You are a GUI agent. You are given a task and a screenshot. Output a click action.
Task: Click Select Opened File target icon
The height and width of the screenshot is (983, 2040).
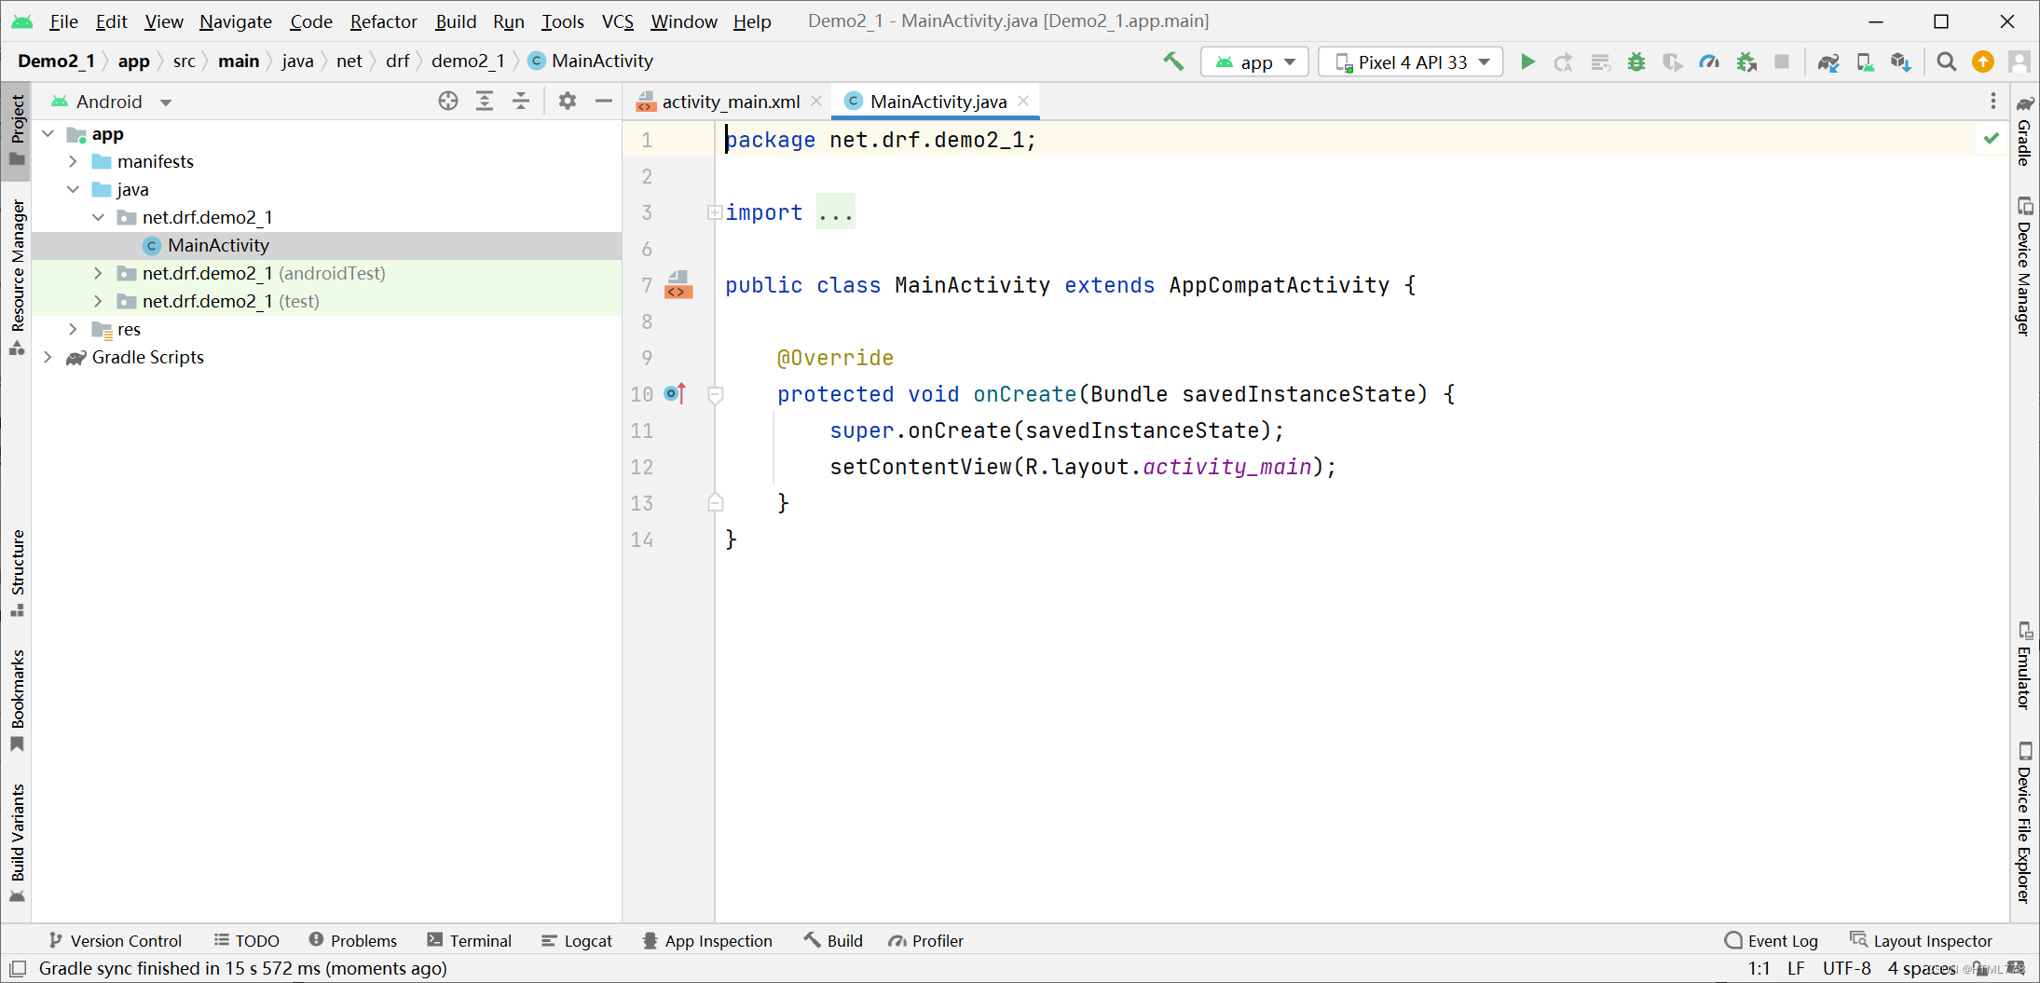point(448,101)
